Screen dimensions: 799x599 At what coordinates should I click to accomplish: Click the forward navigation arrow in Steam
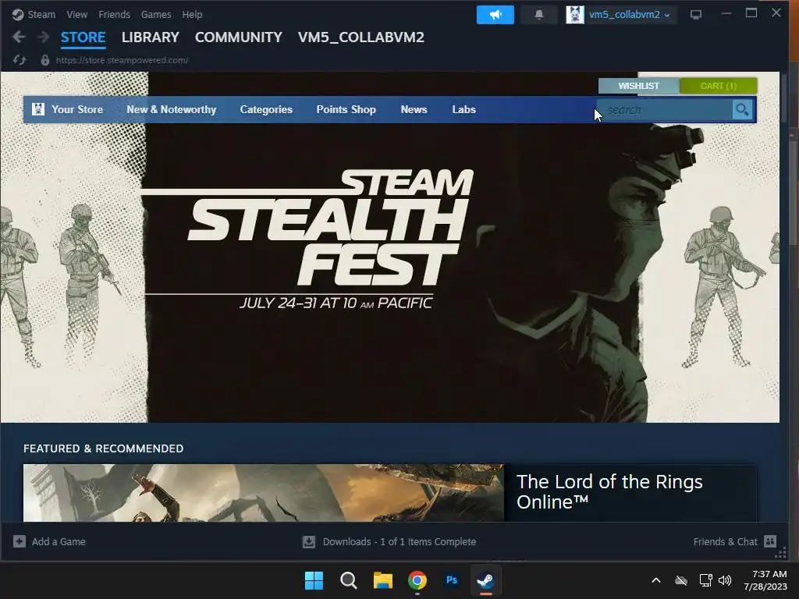[x=44, y=37]
